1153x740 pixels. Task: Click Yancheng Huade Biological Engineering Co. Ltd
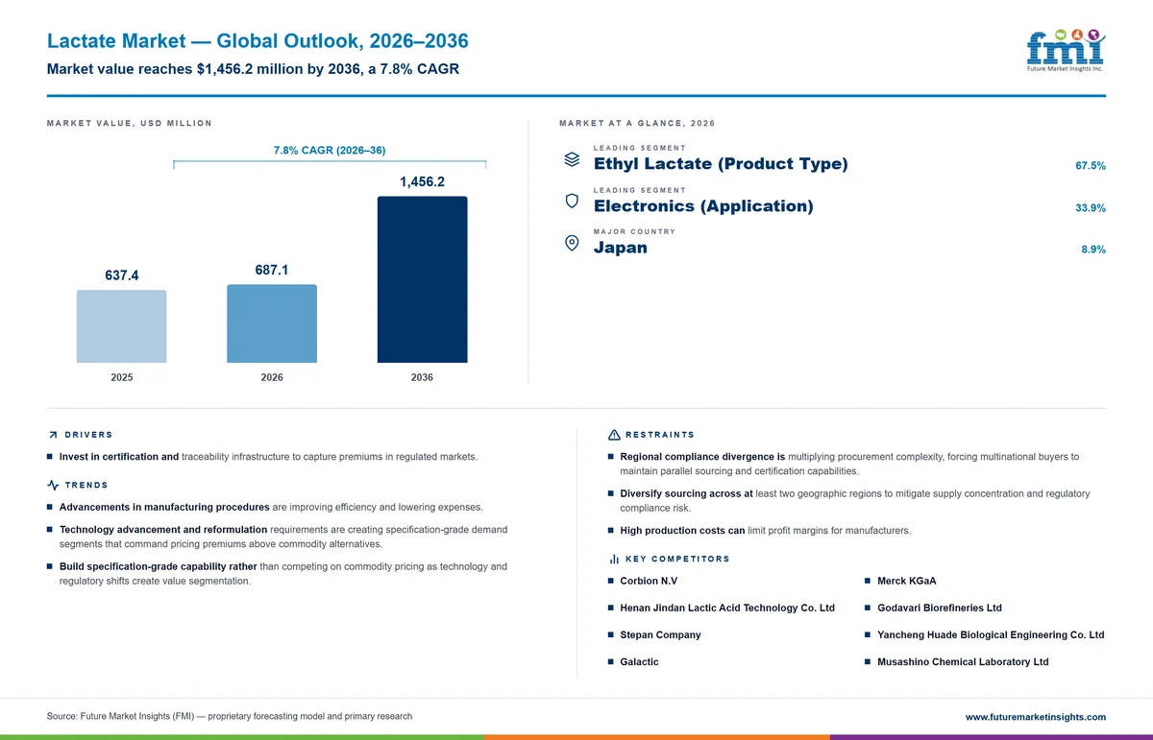[x=991, y=634]
